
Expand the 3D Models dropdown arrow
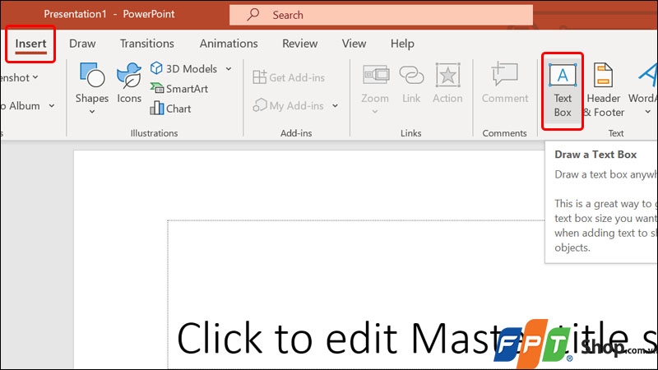229,68
